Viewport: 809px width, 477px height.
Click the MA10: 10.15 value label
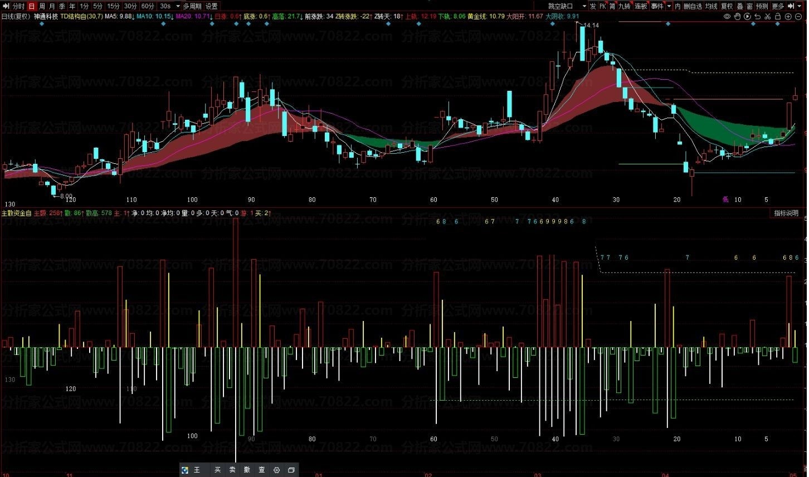[x=154, y=17]
